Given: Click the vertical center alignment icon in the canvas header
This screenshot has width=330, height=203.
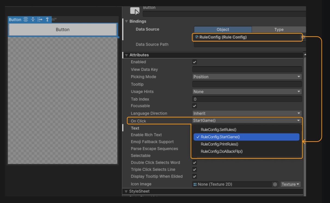Looking at the screenshot, I should pos(33,19).
